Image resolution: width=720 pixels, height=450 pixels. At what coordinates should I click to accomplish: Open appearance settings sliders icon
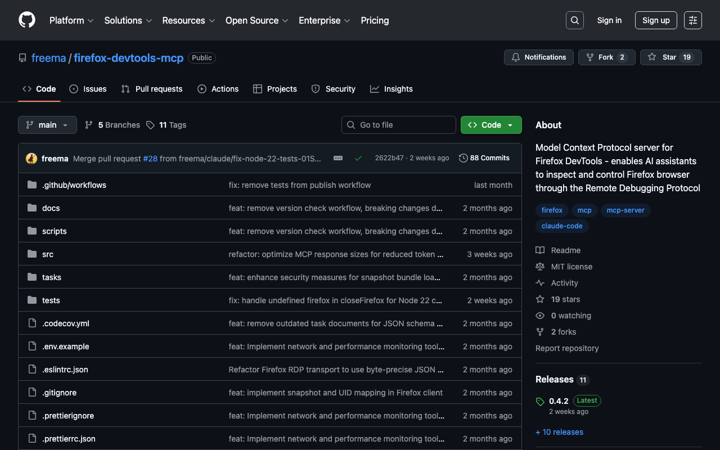[x=692, y=20]
